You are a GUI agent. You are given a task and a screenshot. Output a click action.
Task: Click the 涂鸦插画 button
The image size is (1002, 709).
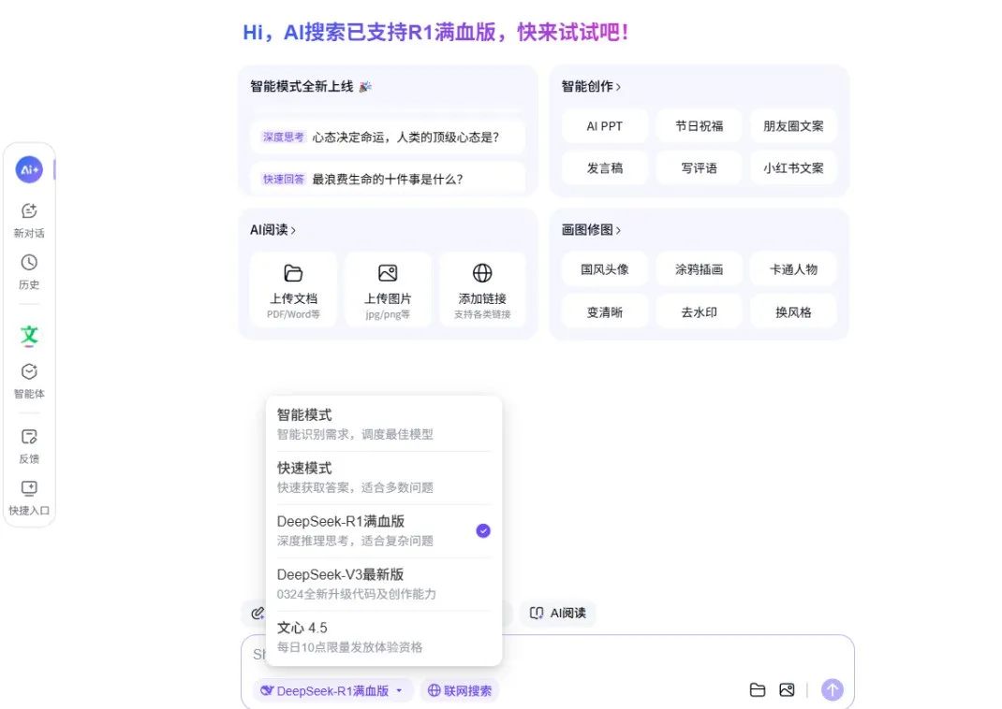tap(700, 269)
